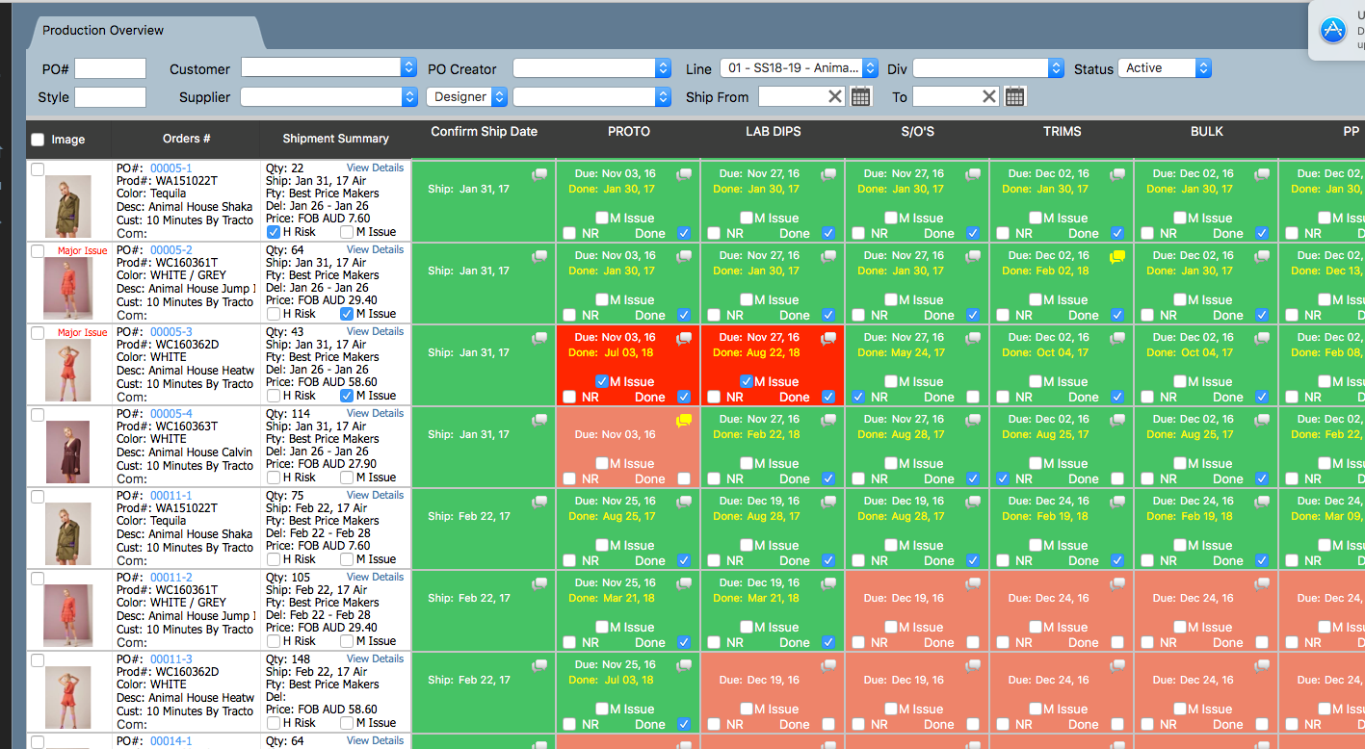Open the PO Creator dropdown
Viewport: 1365px width, 749px height.
pyautogui.click(x=591, y=68)
